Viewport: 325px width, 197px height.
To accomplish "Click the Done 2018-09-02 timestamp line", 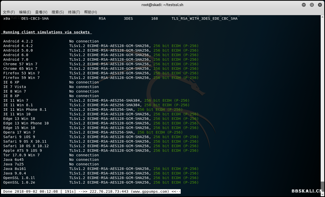I will (x=30, y=191).
